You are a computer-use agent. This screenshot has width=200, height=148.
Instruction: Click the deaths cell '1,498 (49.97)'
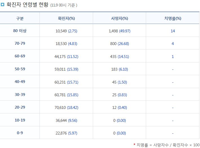tap(120, 31)
